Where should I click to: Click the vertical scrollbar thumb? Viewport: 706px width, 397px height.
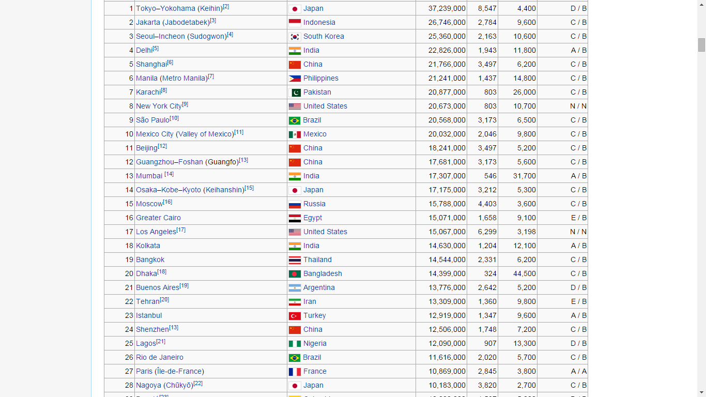click(701, 45)
